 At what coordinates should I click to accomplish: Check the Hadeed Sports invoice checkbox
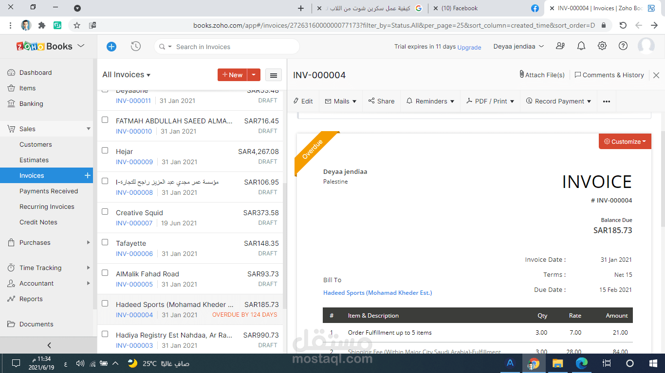pos(105,304)
